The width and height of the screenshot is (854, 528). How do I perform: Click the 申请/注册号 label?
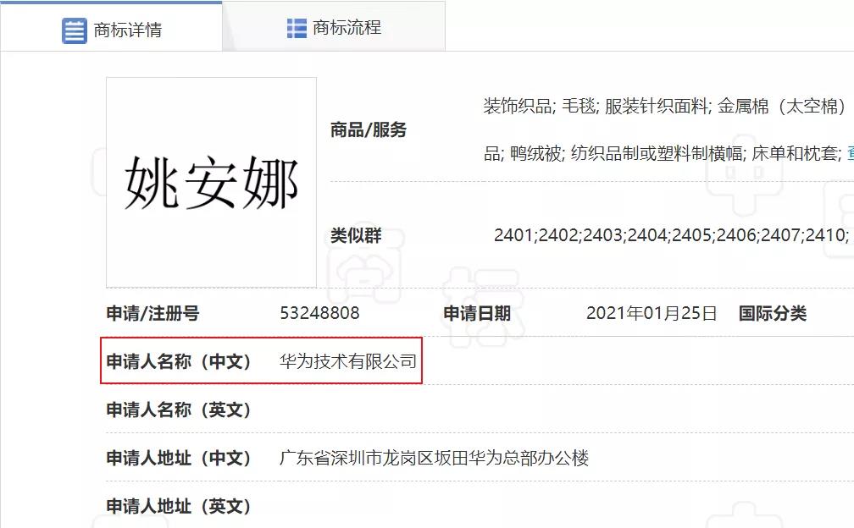click(x=152, y=313)
